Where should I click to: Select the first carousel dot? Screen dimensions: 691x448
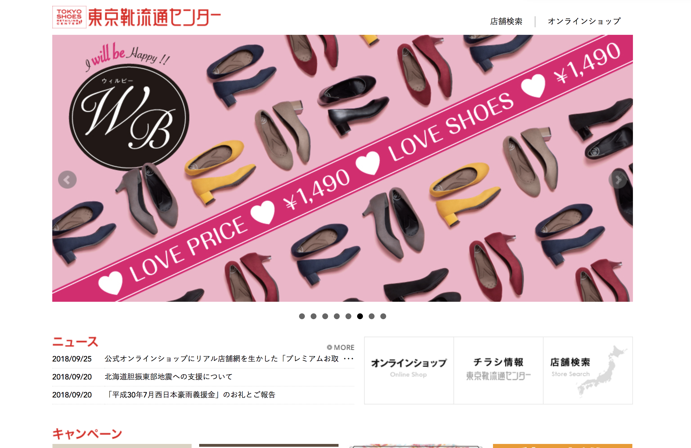point(302,316)
